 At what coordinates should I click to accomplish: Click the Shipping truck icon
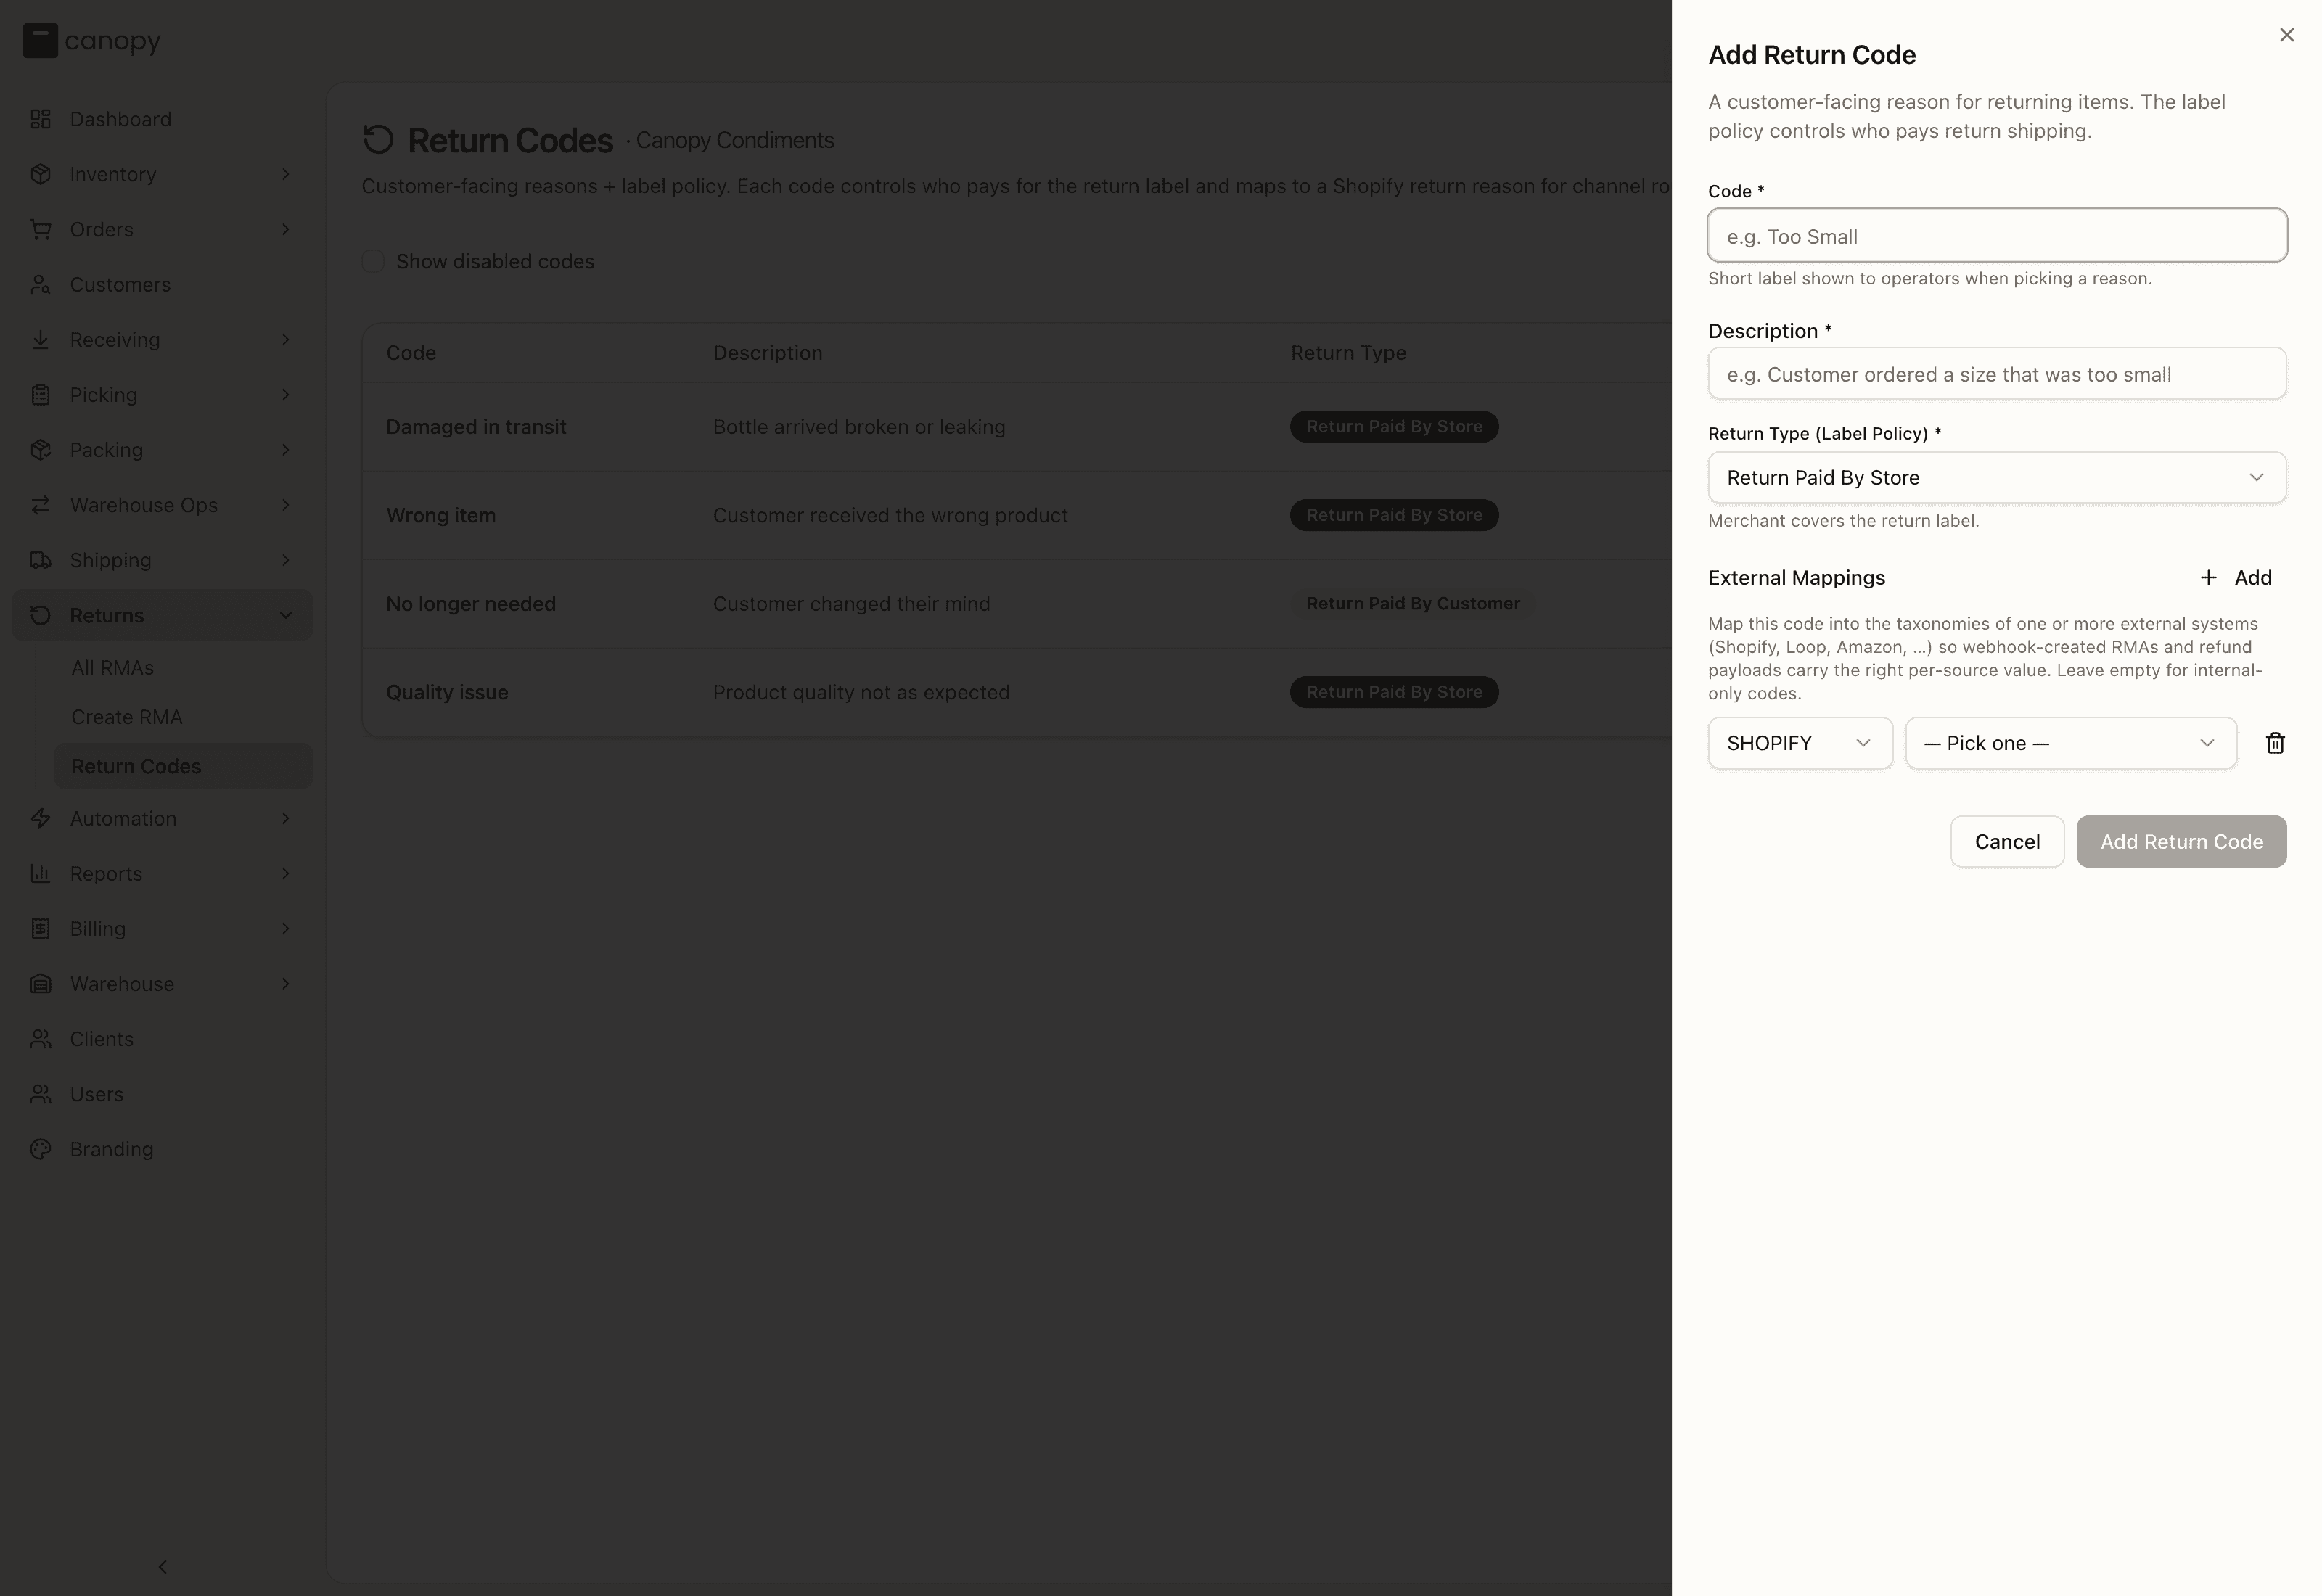coord(40,560)
